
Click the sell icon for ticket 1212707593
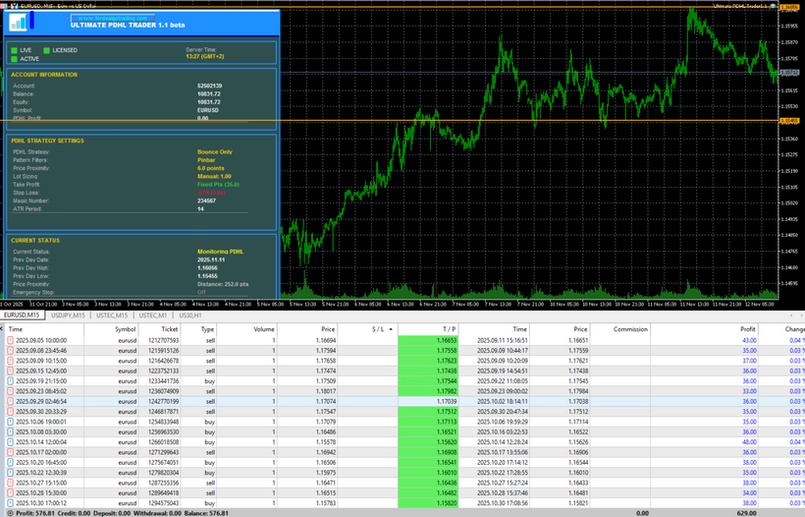10,340
